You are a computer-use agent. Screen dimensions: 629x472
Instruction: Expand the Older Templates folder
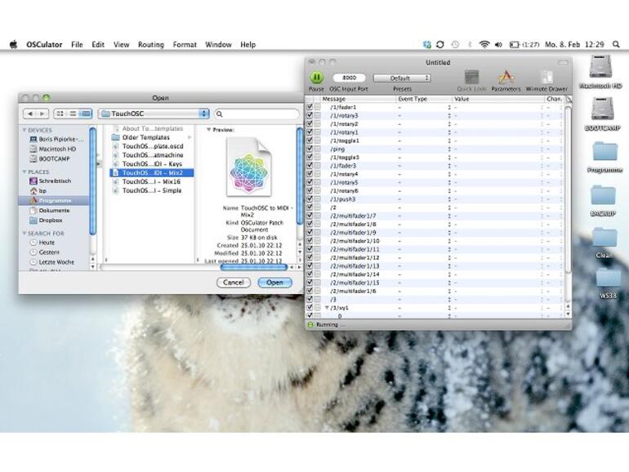pyautogui.click(x=190, y=137)
